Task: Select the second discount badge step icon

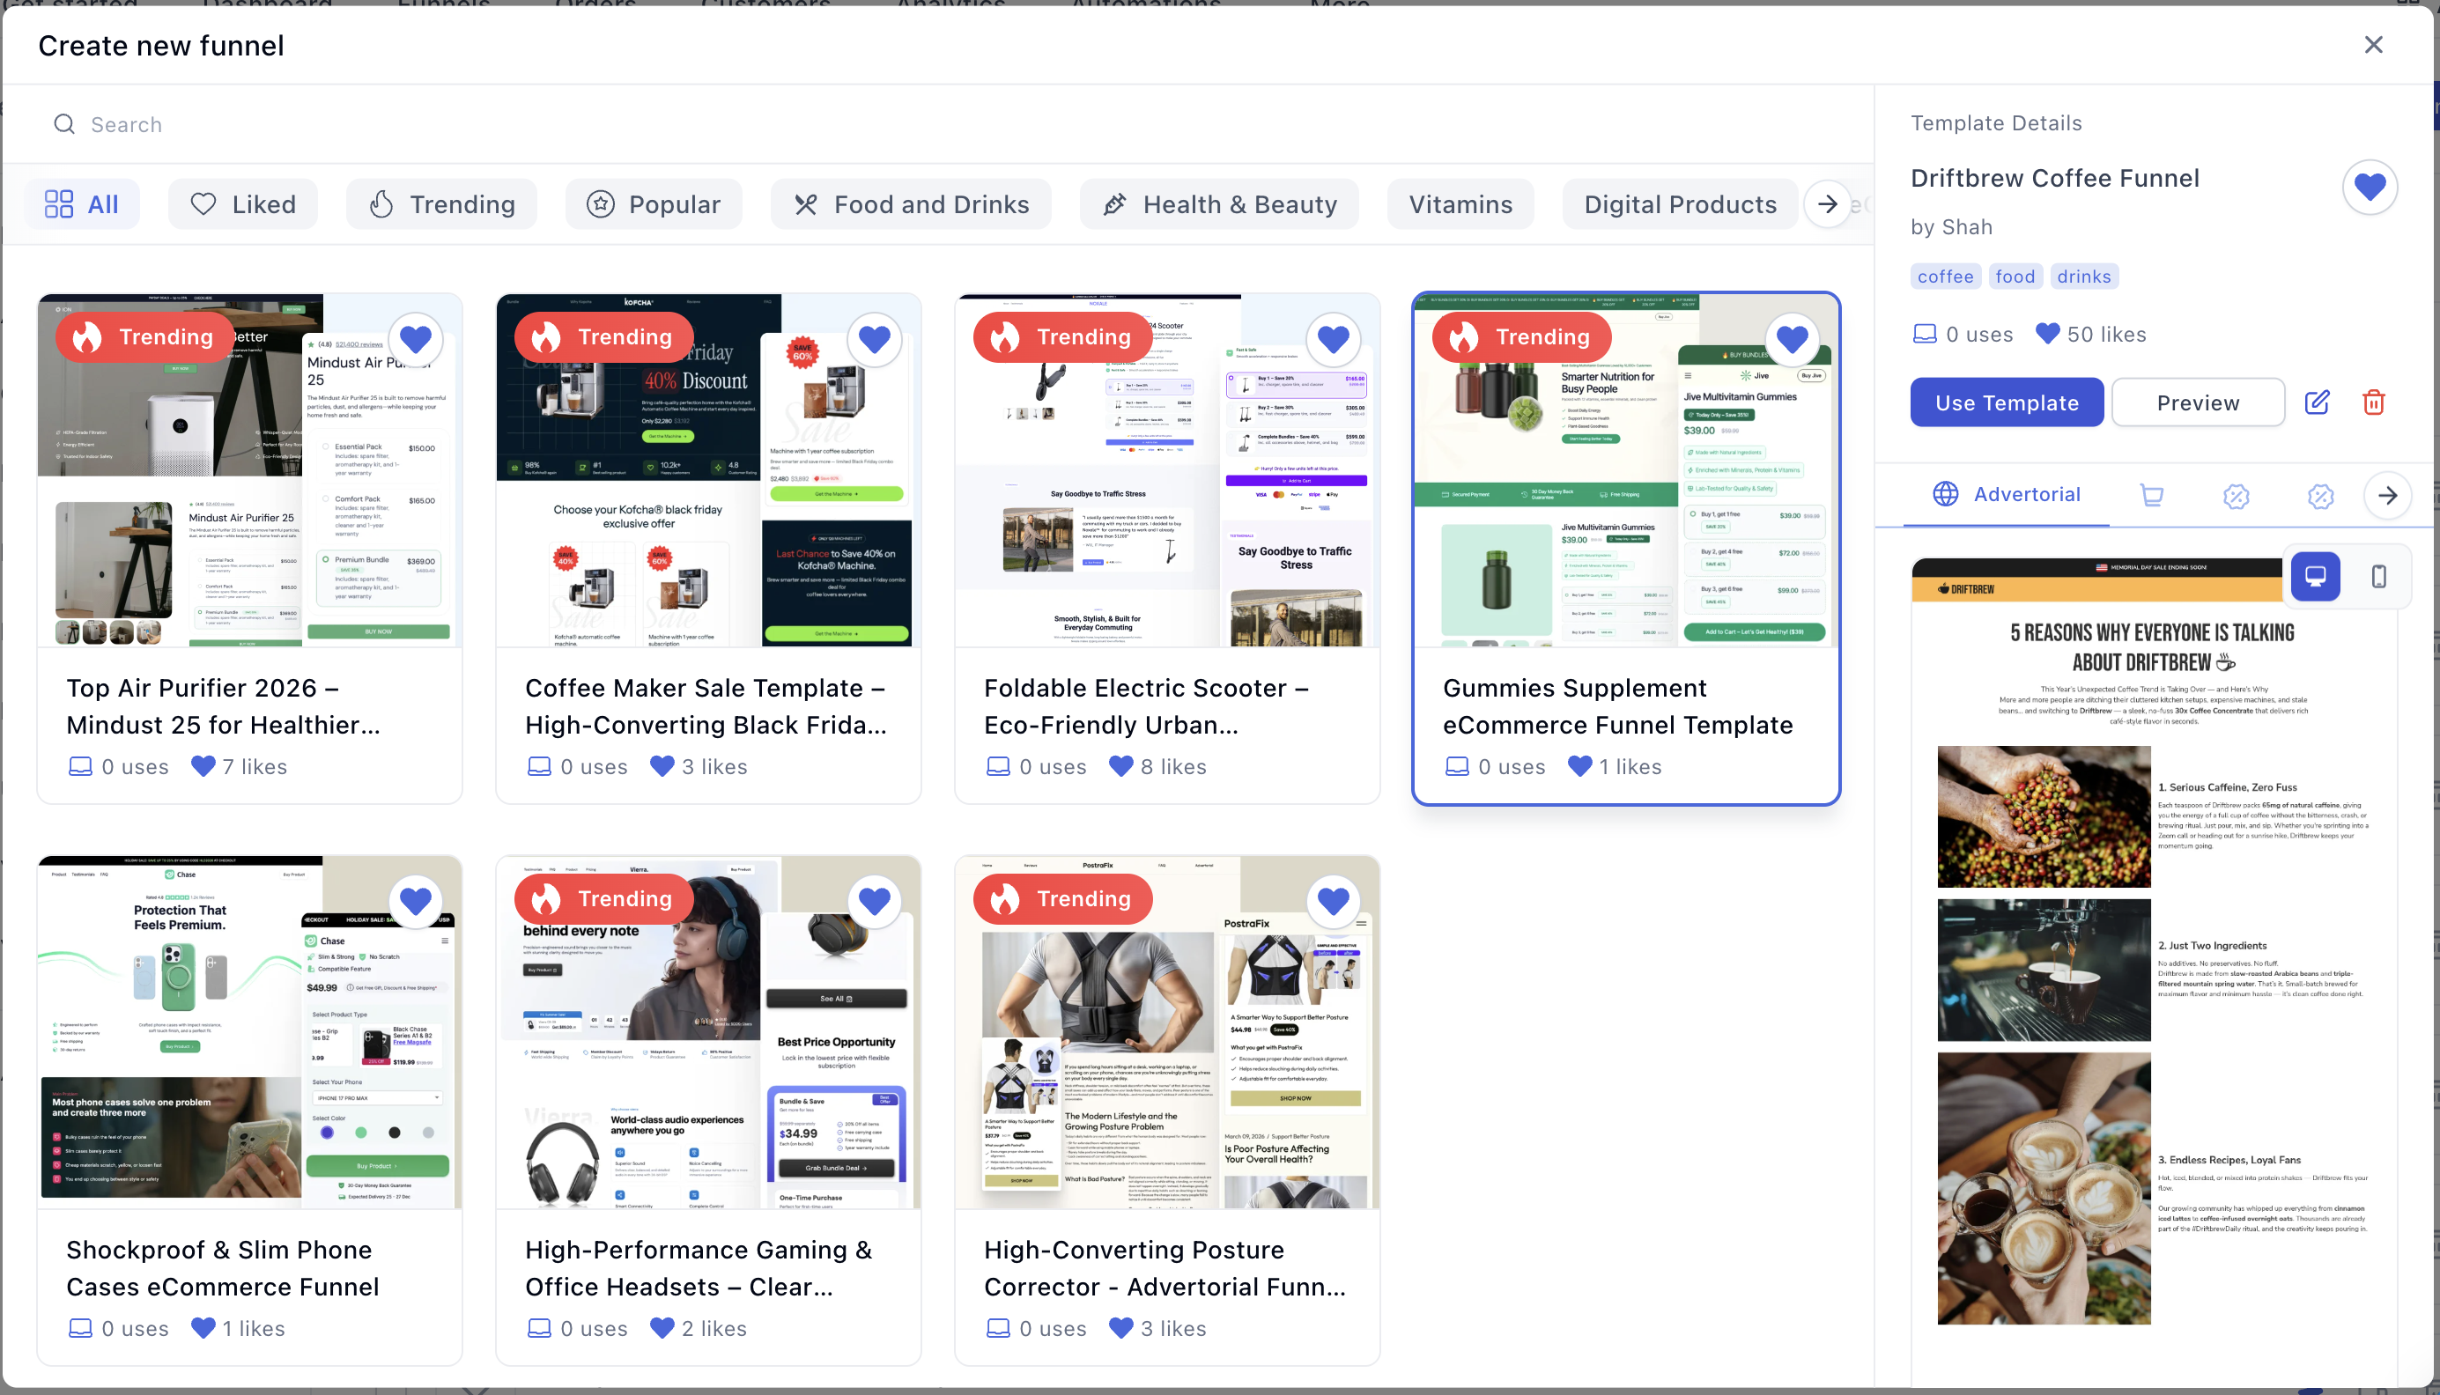Action: (2320, 495)
